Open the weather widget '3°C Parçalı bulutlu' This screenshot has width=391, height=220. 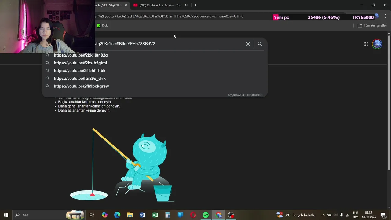tap(296, 215)
